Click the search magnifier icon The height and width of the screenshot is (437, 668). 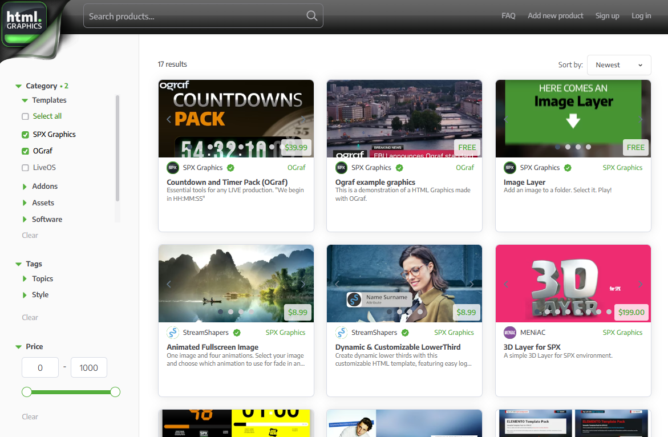click(311, 16)
